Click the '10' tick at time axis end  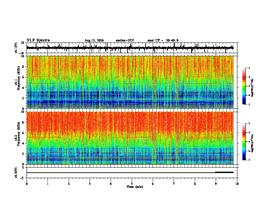point(237,184)
